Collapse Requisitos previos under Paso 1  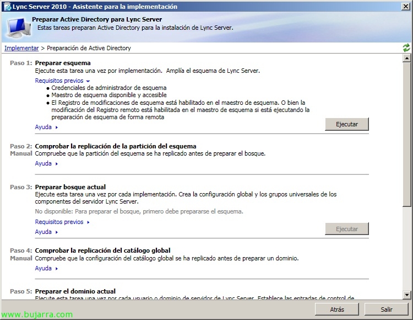coord(62,81)
